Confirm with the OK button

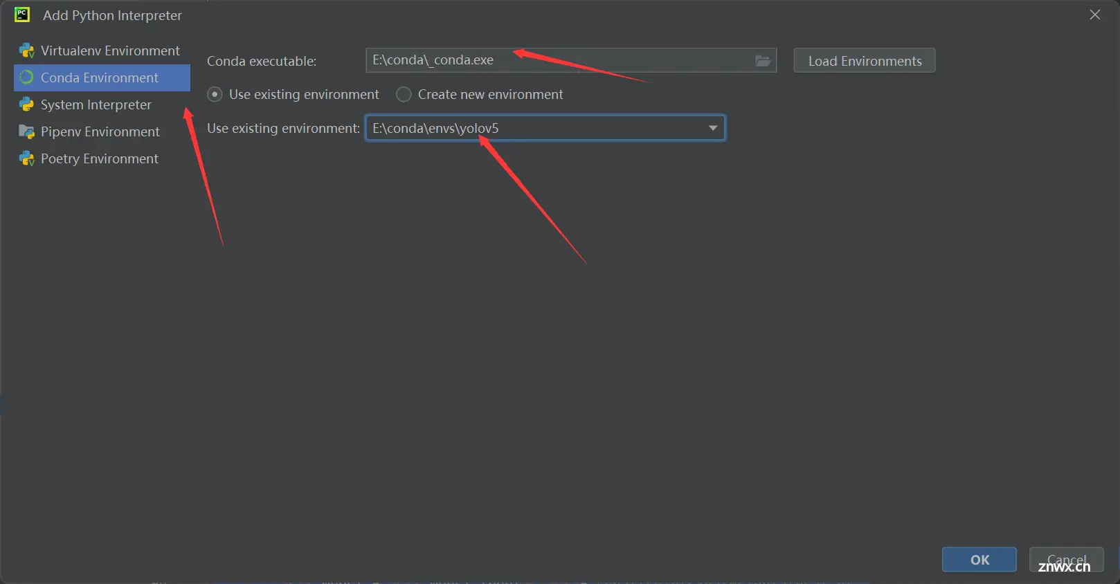(x=979, y=560)
